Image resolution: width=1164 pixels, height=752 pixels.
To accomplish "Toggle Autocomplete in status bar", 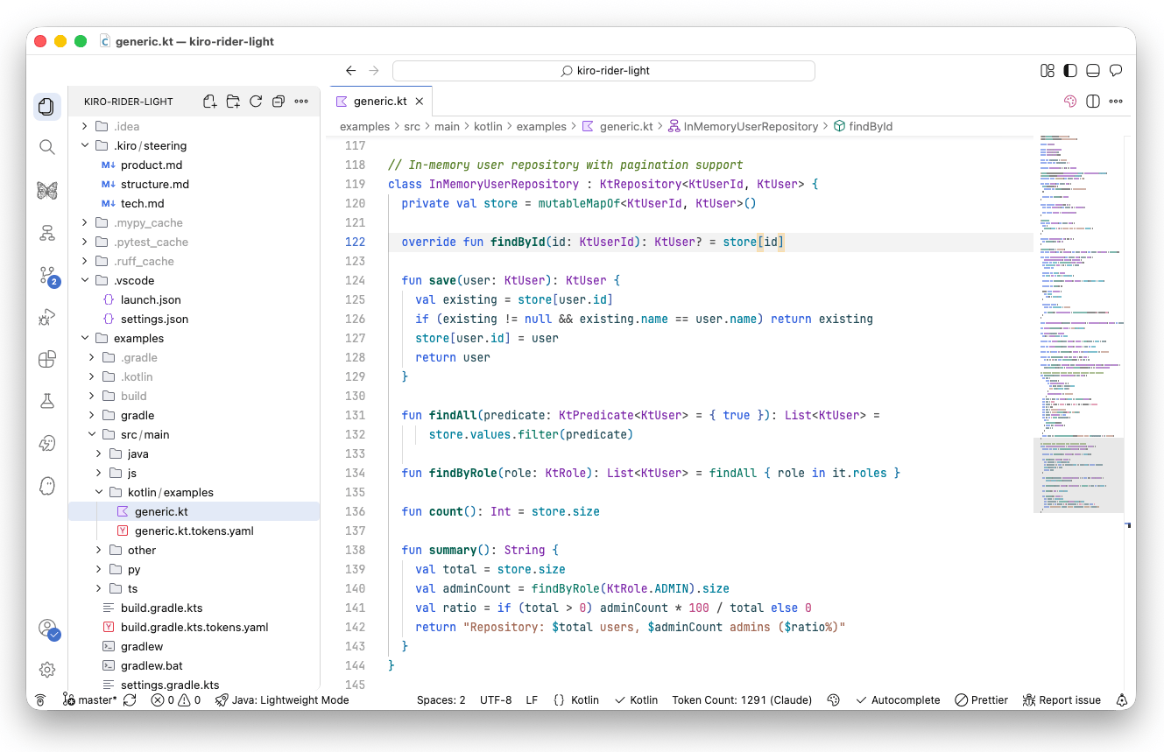I will 898,700.
